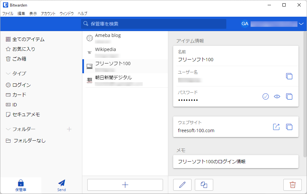Filter by お気に入り favorites
This screenshot has width=307, height=194.
21,49
